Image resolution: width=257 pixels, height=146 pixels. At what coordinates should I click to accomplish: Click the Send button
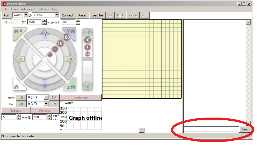(x=245, y=129)
